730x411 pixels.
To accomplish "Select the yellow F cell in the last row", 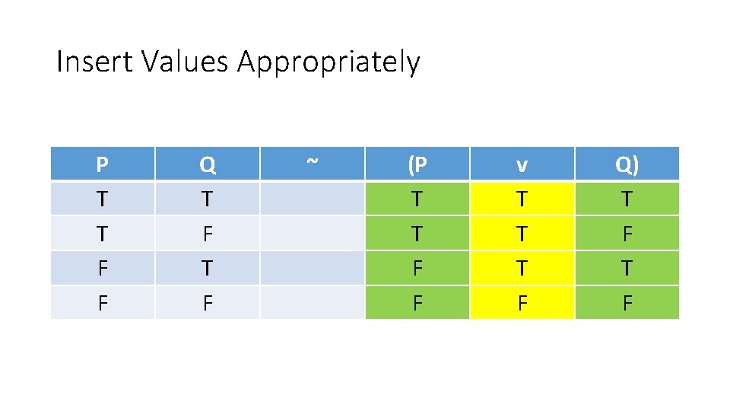I will click(x=522, y=303).
